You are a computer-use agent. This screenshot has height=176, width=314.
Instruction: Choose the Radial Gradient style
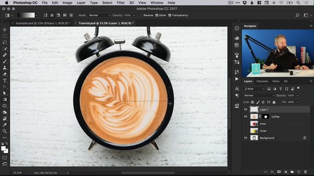pos(52,15)
